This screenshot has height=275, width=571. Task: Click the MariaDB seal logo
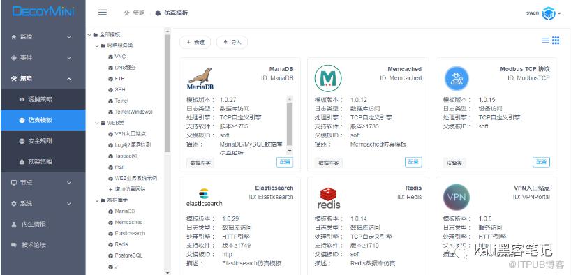[200, 78]
